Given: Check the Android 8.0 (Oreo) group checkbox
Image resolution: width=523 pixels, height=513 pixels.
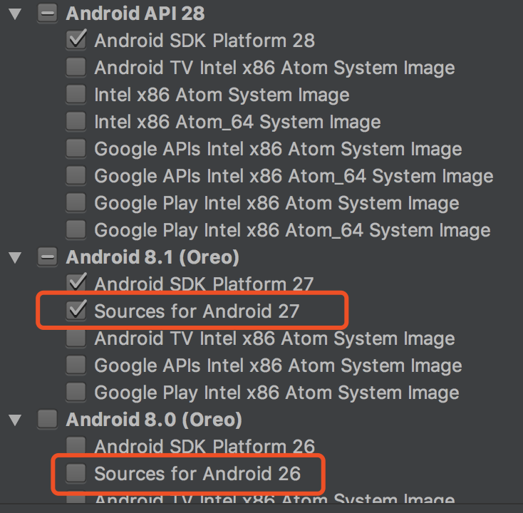Looking at the screenshot, I should (47, 419).
